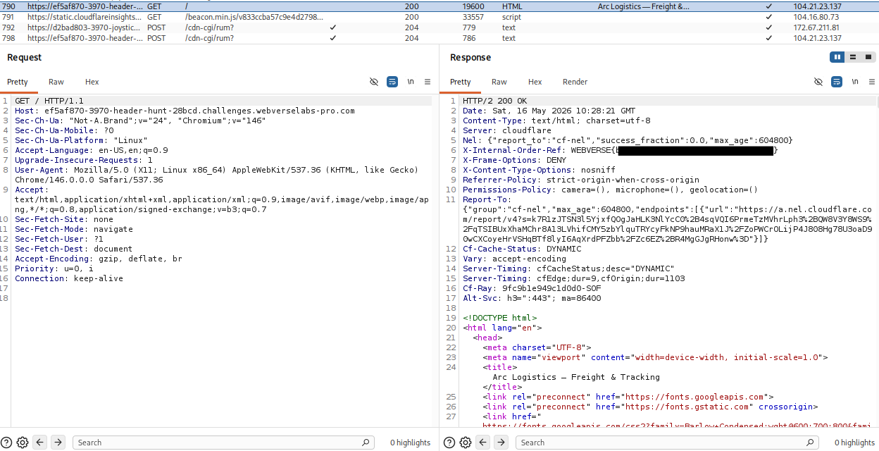Image resolution: width=879 pixels, height=451 pixels.
Task: Click IP cell 172.67.211.81
Action: tap(816, 27)
